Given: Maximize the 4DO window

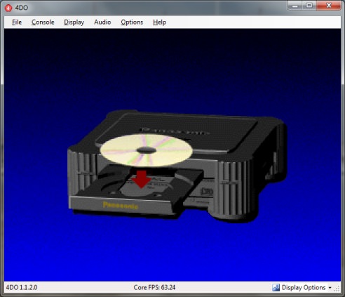Looking at the screenshot, I should tap(309, 6).
